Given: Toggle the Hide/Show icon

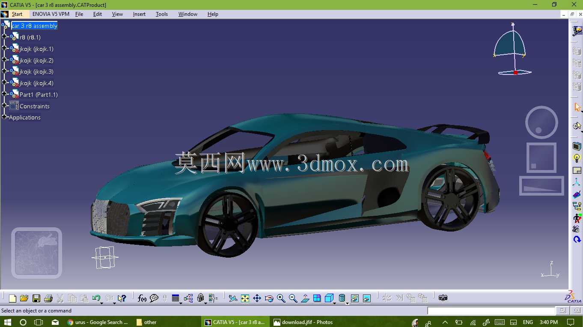Looking at the screenshot, I should click(x=355, y=298).
